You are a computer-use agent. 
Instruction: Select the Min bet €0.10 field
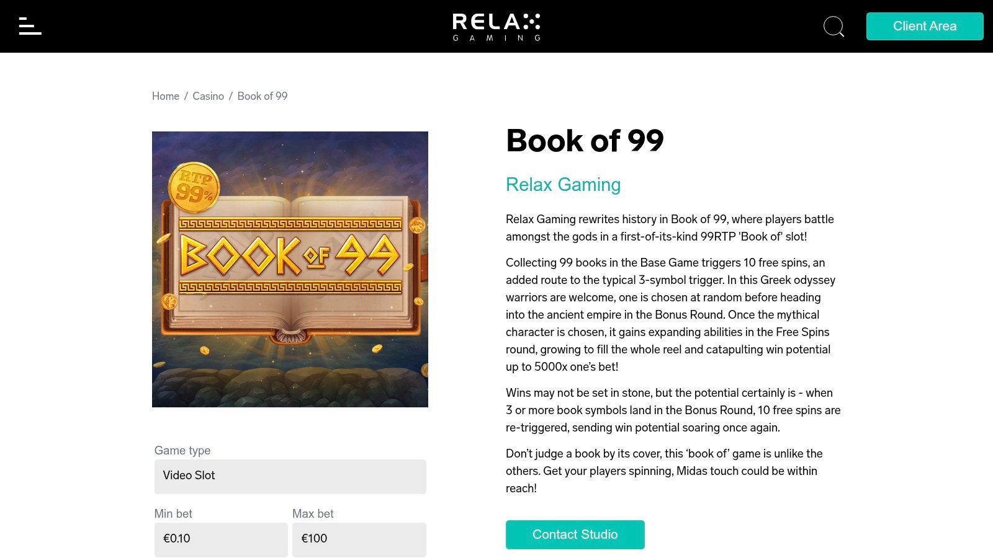(220, 539)
